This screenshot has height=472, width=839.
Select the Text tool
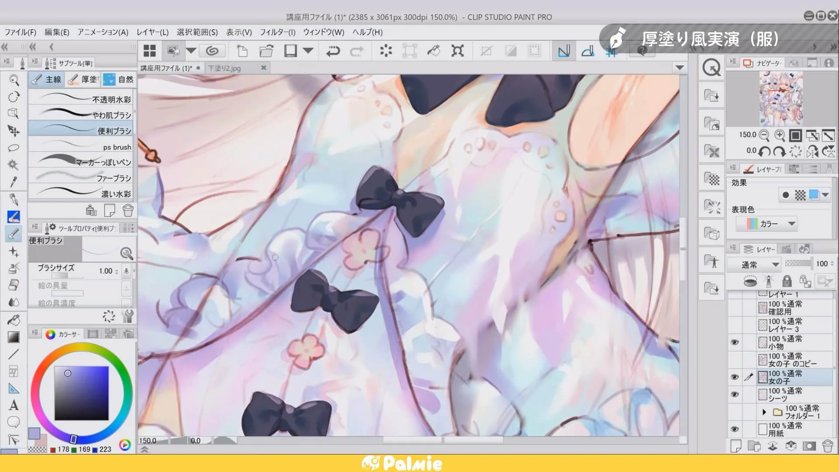(x=14, y=406)
